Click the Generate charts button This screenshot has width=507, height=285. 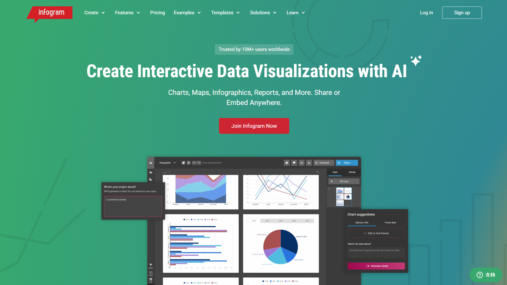pyautogui.click(x=376, y=266)
